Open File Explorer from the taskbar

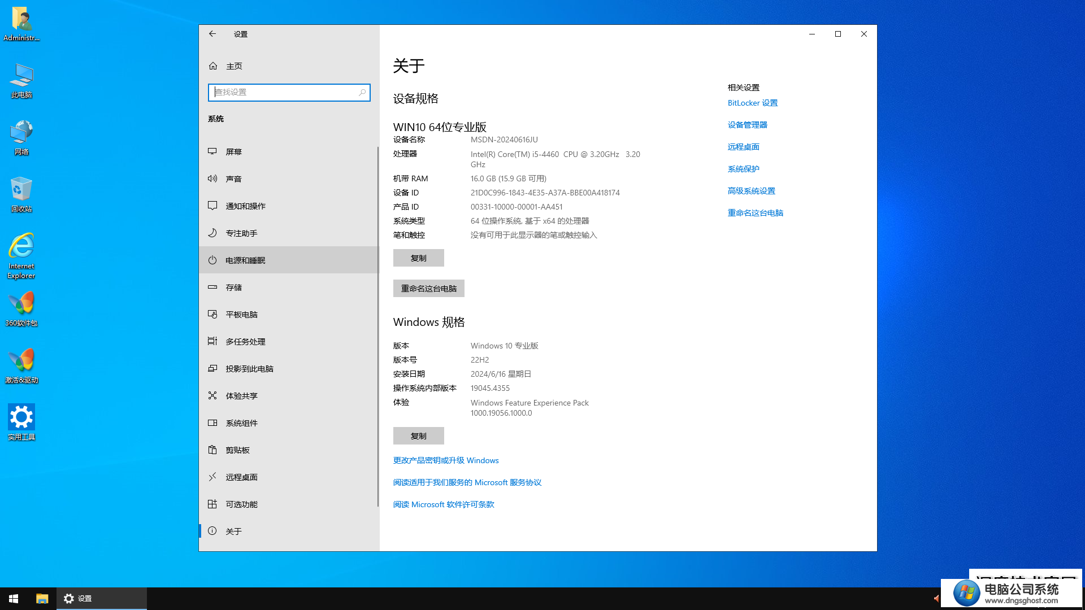pyautogui.click(x=42, y=599)
